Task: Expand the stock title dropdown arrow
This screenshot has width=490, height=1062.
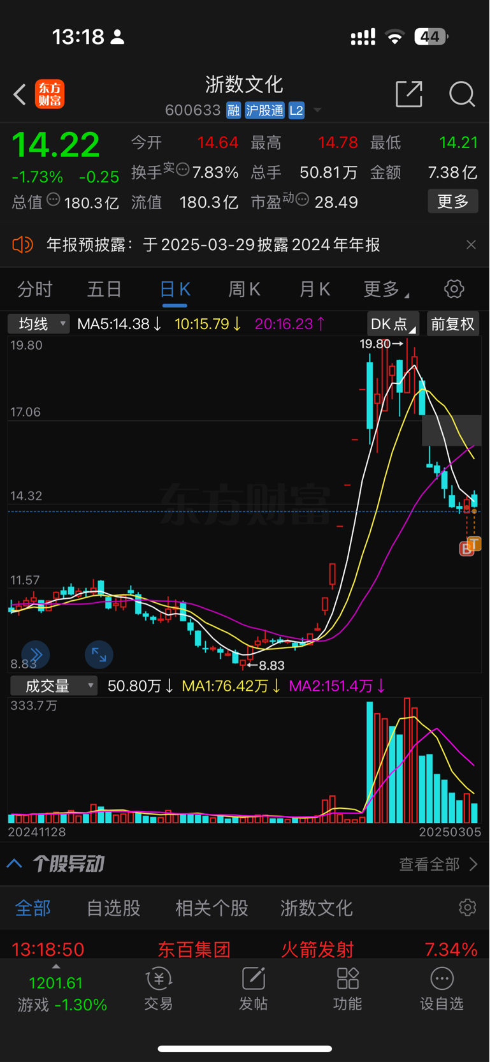Action: 317,110
